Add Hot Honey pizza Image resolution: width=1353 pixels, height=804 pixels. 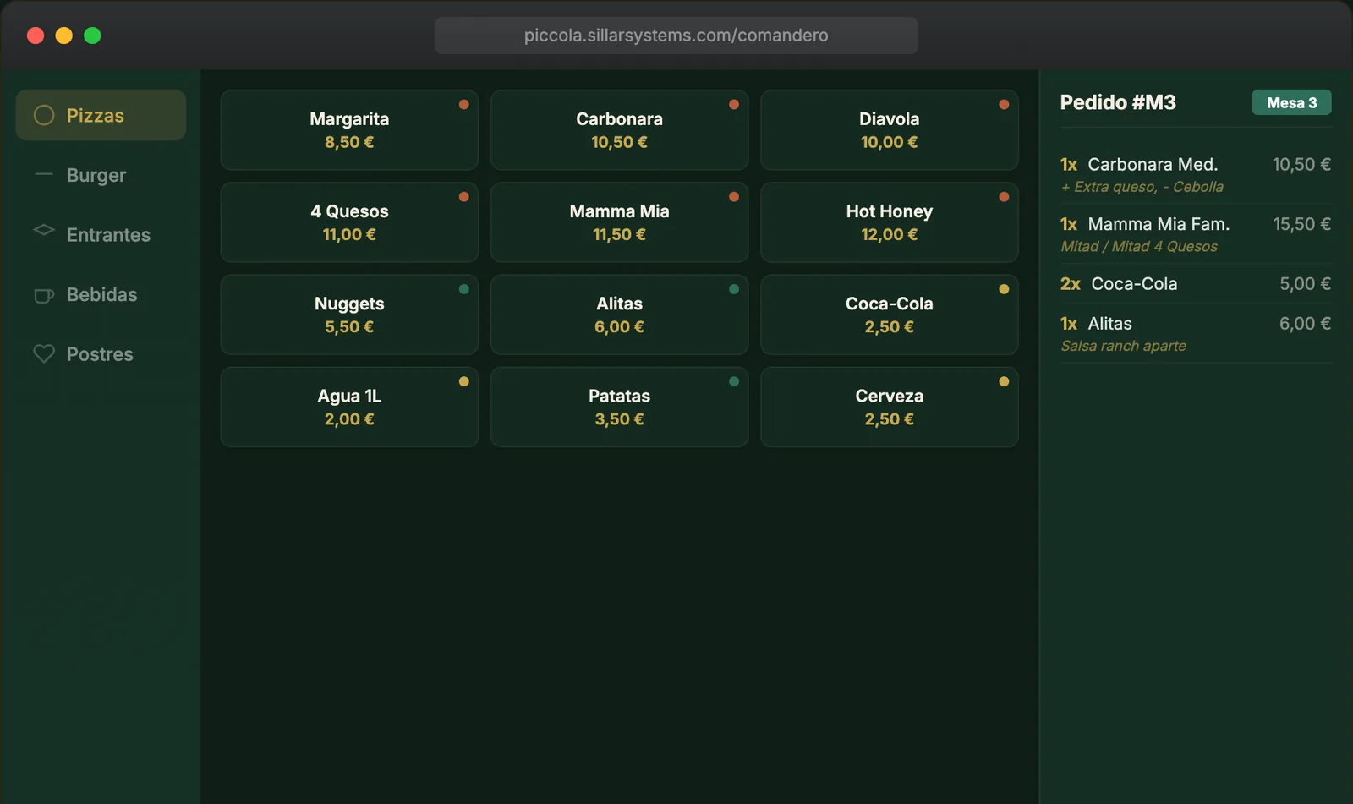889,222
